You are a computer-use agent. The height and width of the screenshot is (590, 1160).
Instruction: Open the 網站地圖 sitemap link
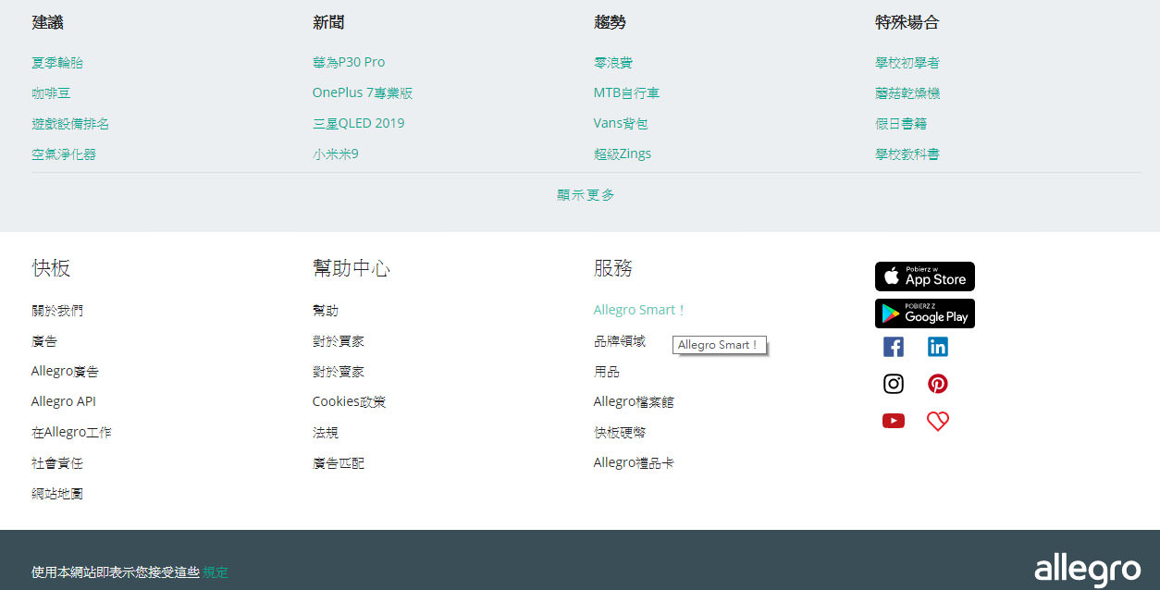tap(57, 494)
